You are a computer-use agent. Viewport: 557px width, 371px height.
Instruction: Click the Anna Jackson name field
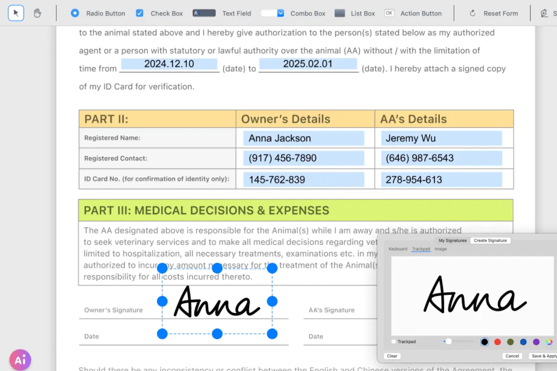(304, 138)
